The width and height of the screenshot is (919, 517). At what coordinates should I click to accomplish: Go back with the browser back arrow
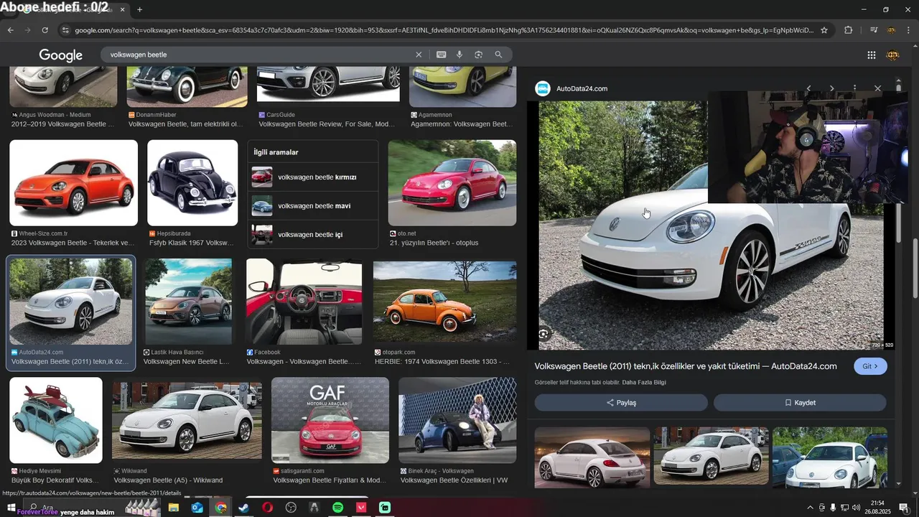click(10, 30)
